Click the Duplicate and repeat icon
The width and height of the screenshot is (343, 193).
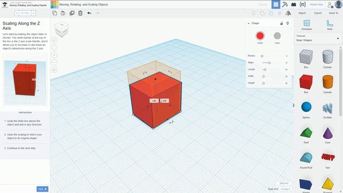click(72, 13)
